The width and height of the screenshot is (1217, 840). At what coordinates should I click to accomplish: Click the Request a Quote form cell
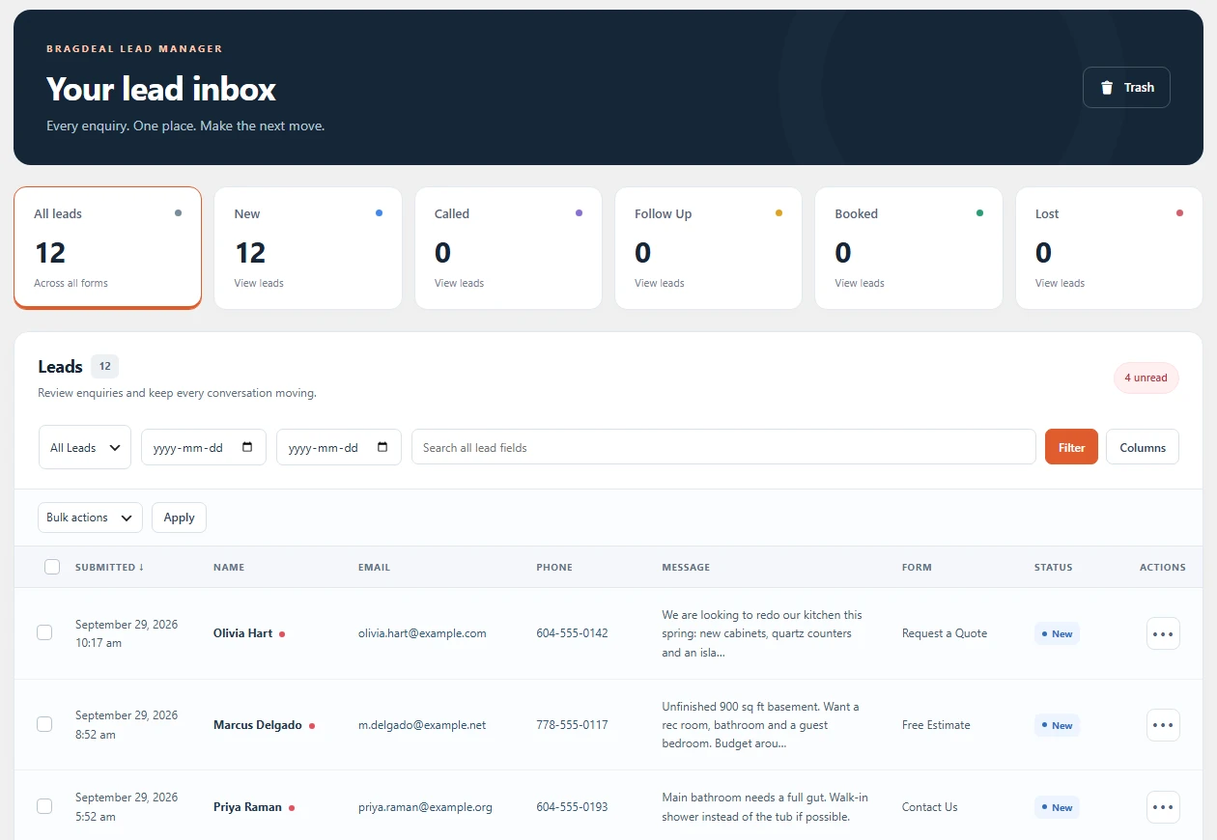945,633
